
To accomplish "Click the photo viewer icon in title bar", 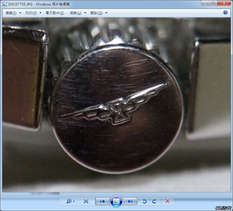I will tap(5, 4).
